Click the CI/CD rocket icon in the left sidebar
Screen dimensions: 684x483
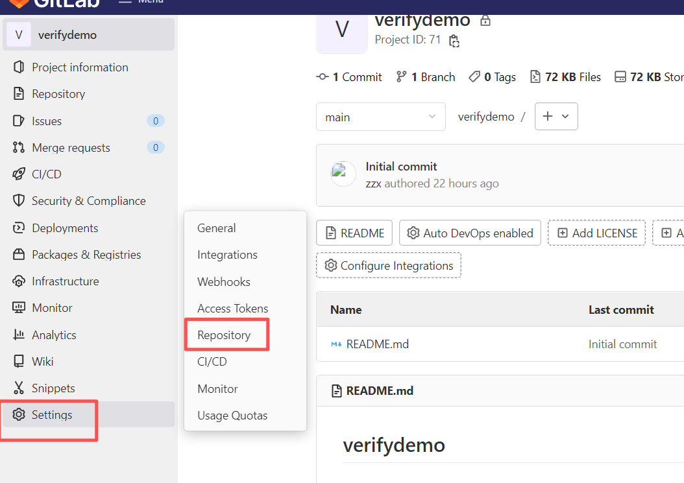[x=19, y=174]
